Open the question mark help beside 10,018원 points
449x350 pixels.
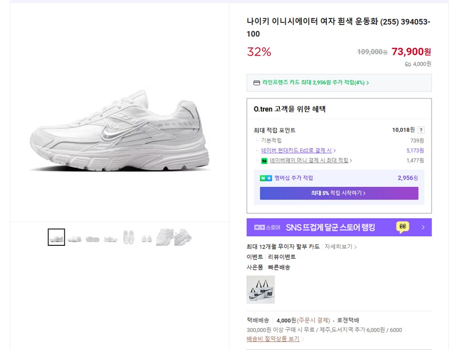(421, 130)
